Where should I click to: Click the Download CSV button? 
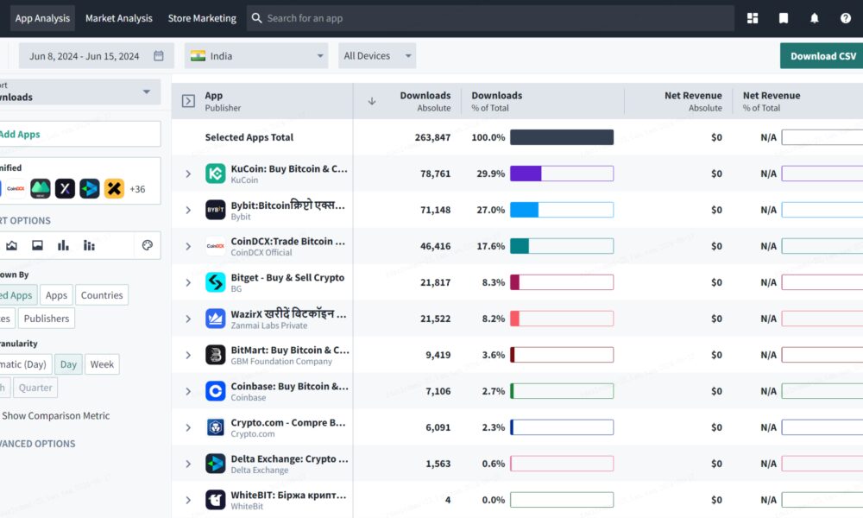pos(822,56)
